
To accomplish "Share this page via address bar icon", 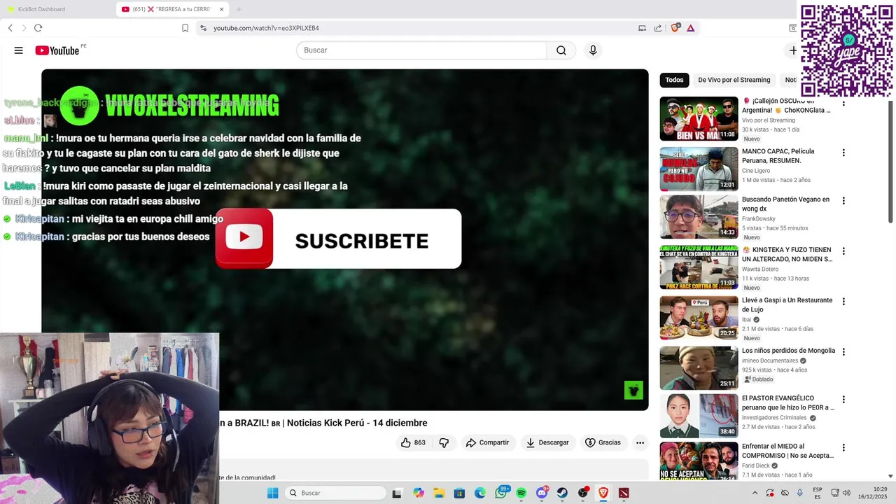I will [x=658, y=28].
